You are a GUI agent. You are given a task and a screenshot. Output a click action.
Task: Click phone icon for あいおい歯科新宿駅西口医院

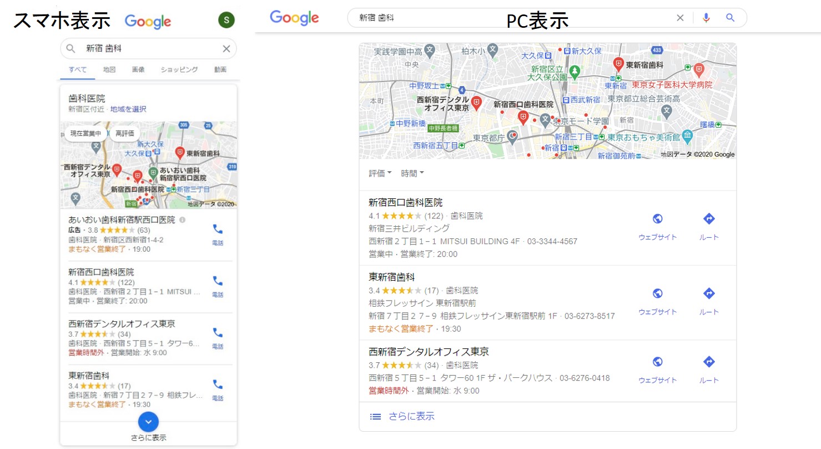tap(218, 230)
